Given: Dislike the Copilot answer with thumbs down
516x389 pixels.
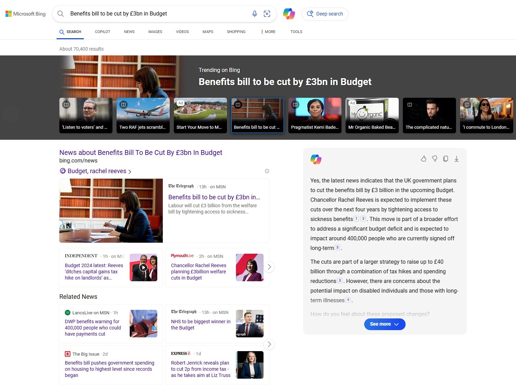Looking at the screenshot, I should pos(435,159).
